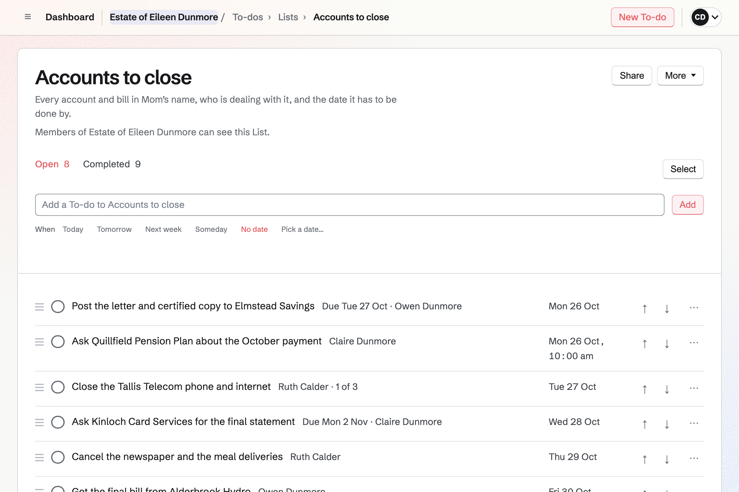
Task: Move the Quillfield Pension Plan to-do up
Action: tap(644, 343)
